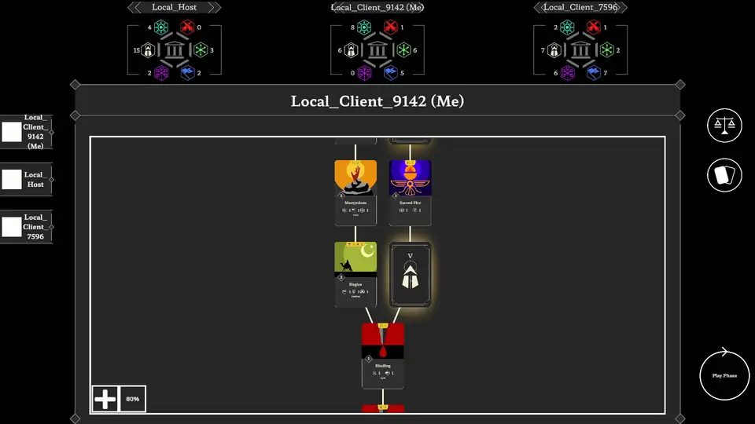Click Local_Host's blue flag hexagon icon

point(187,73)
